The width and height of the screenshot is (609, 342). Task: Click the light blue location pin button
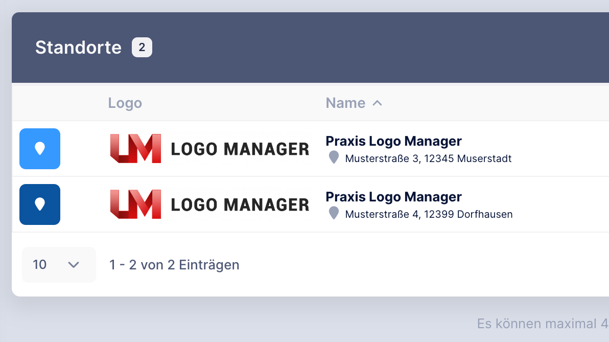(x=40, y=148)
